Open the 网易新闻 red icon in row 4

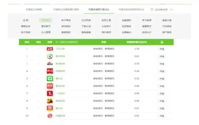coord(50,71)
